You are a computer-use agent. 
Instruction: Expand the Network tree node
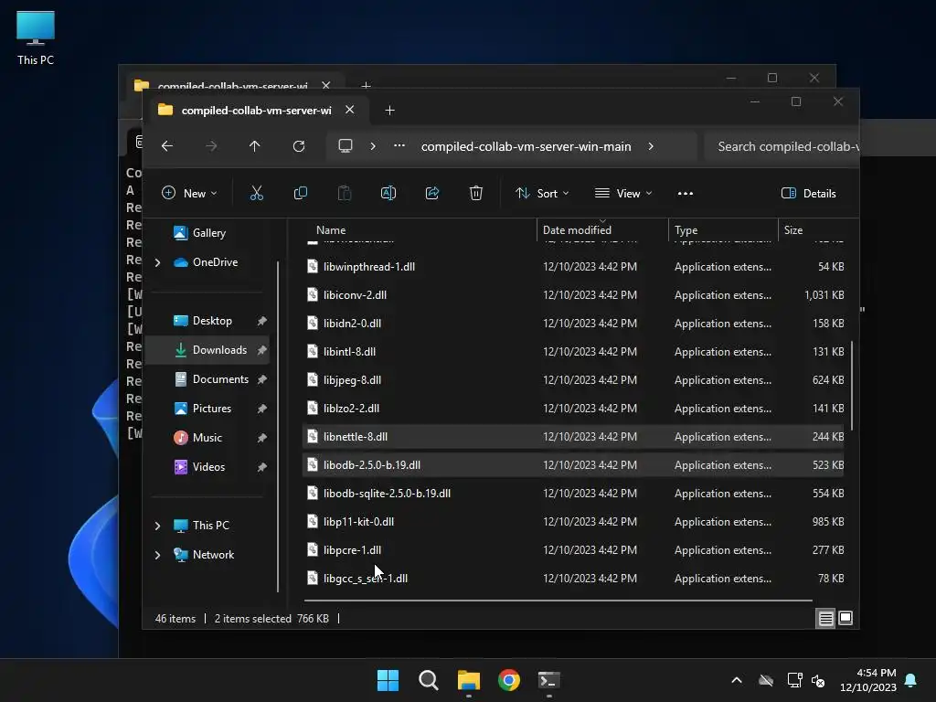coord(157,555)
